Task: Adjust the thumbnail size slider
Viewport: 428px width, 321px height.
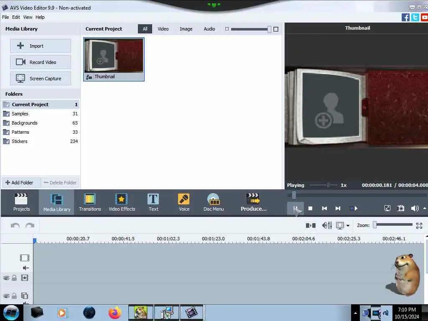Action: [251, 29]
